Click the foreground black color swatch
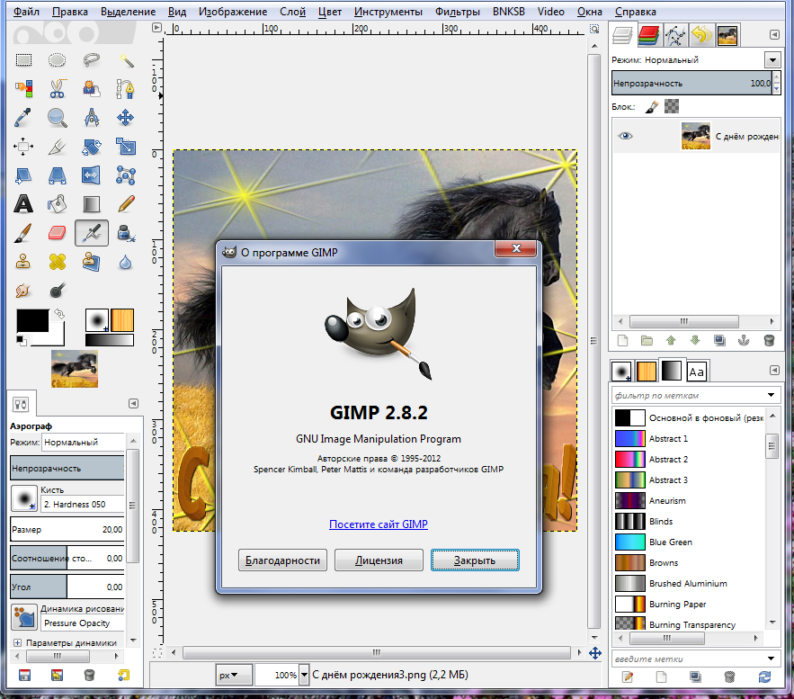Viewport: 794px width, 699px height. [32, 320]
